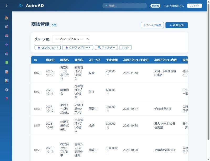Click the 保留 status cell
210x161 pixels.
point(92,73)
